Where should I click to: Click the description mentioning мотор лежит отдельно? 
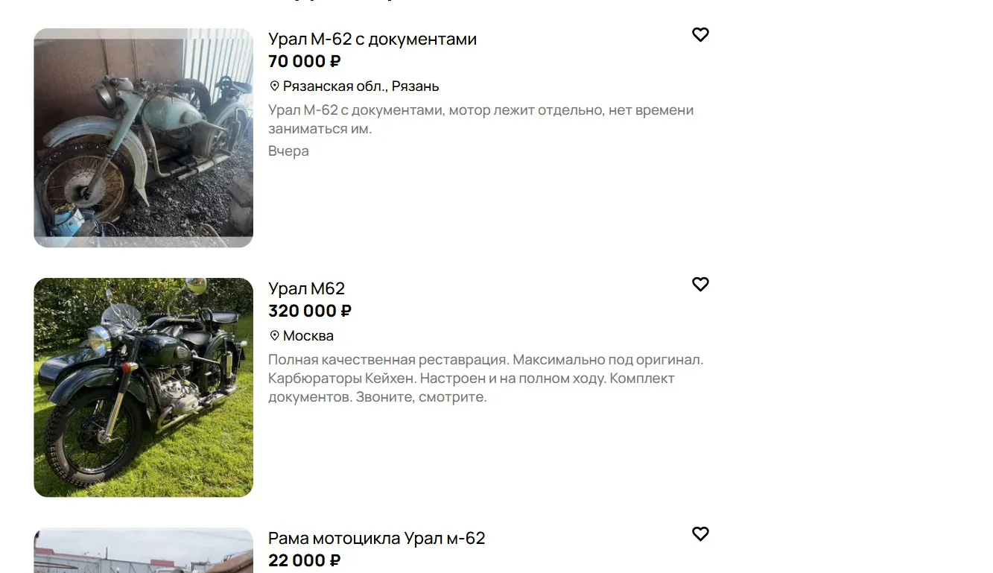481,119
